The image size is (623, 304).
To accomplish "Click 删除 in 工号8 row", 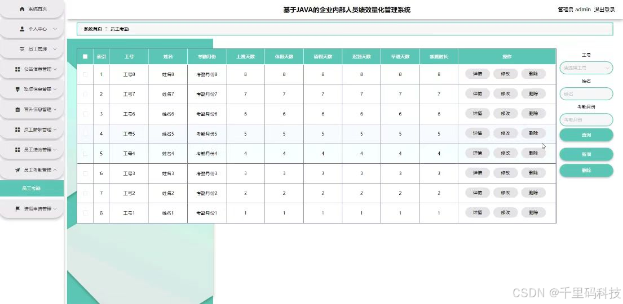I will (533, 74).
